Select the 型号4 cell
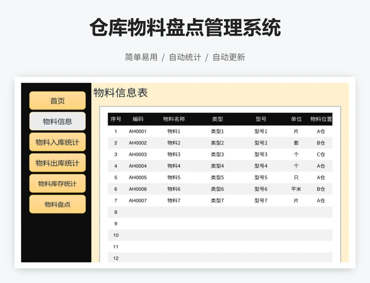370x283 pixels. tap(261, 166)
